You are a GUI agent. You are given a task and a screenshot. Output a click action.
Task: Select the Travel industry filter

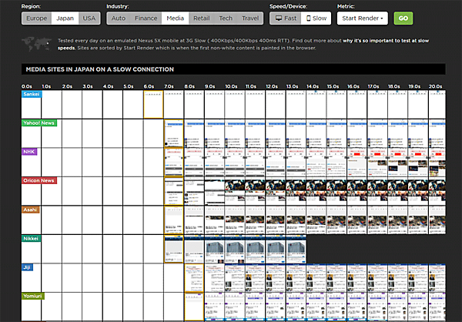click(250, 18)
